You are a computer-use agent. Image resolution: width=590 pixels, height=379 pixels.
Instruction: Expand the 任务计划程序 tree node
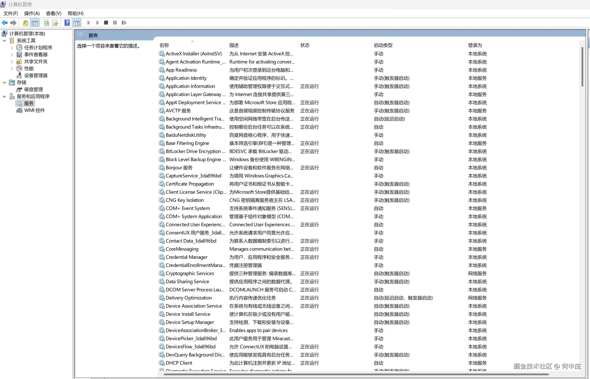[12, 48]
